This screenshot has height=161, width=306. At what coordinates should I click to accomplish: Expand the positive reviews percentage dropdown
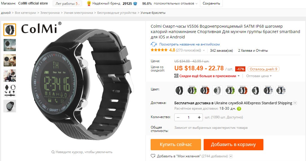click(196, 4)
